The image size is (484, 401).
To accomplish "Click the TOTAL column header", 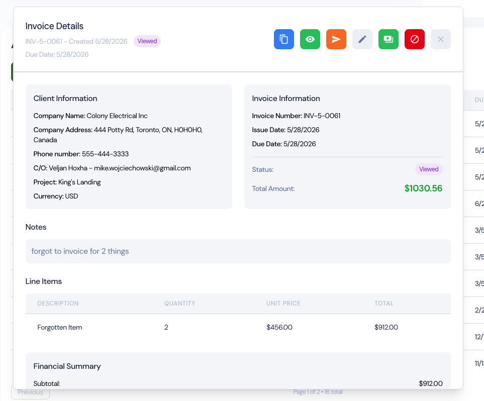I will (383, 304).
